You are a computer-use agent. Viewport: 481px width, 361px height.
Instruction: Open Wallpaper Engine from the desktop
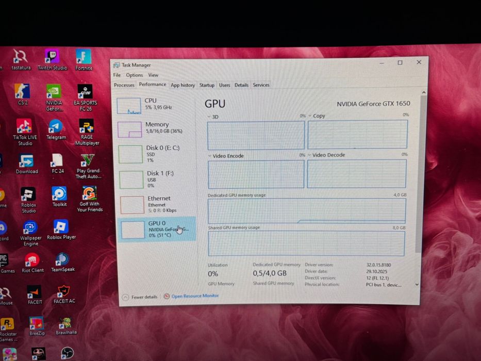click(x=30, y=233)
